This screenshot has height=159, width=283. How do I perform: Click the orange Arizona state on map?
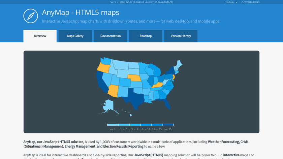pos(113,90)
